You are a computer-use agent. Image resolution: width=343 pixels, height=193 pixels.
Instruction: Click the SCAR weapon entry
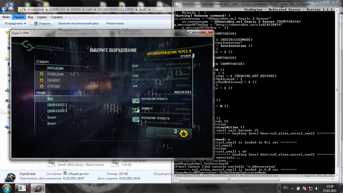[135, 66]
